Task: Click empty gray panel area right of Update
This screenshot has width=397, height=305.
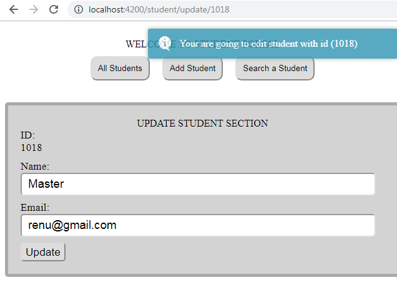Action: pyautogui.click(x=215, y=253)
